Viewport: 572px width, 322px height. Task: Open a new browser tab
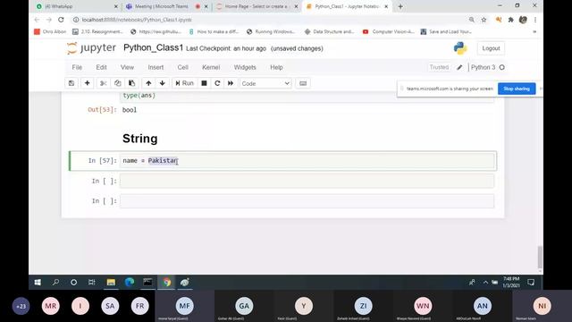pos(400,6)
